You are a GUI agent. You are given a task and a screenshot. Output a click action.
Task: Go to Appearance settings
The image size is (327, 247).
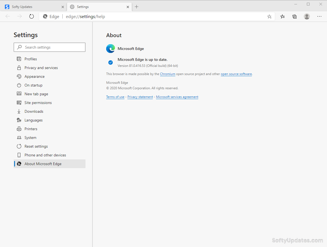click(x=50, y=76)
